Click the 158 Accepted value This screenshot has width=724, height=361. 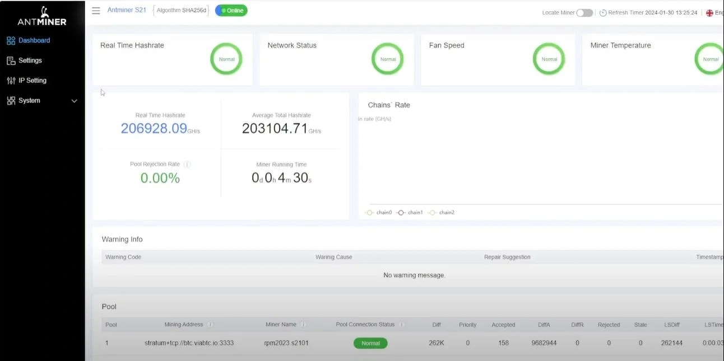pos(503,343)
